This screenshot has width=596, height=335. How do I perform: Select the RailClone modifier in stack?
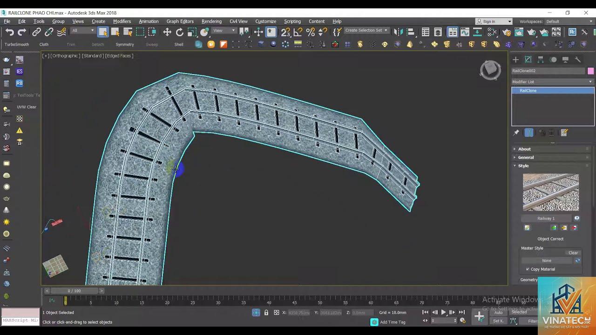point(553,91)
